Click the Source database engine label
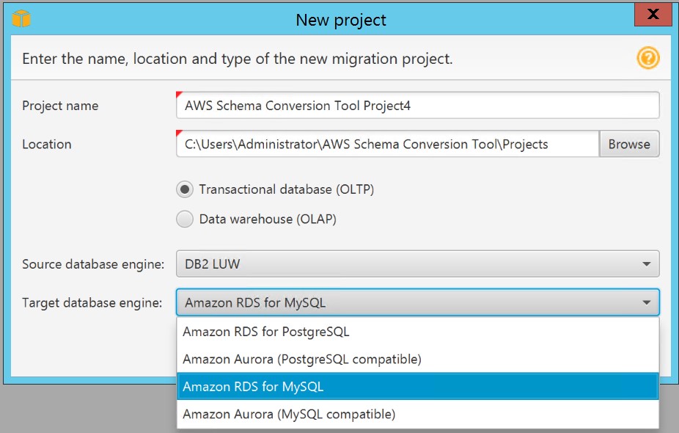This screenshot has width=679, height=433. (93, 264)
